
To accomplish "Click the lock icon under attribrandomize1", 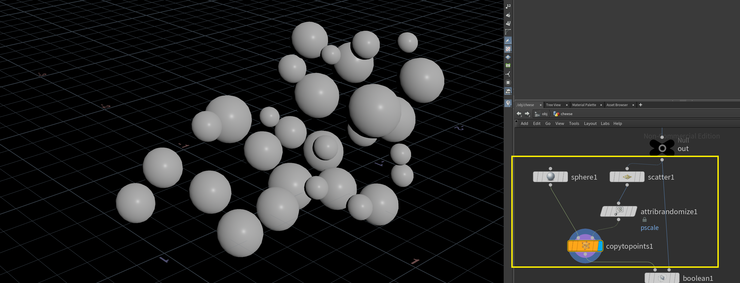I will coord(644,220).
